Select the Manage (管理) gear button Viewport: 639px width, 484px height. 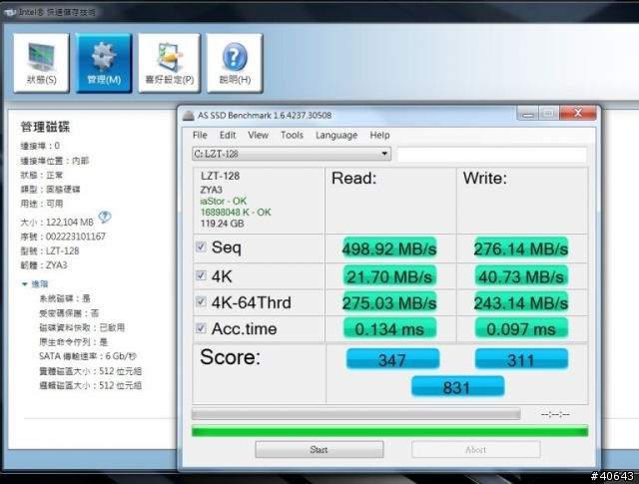104,63
